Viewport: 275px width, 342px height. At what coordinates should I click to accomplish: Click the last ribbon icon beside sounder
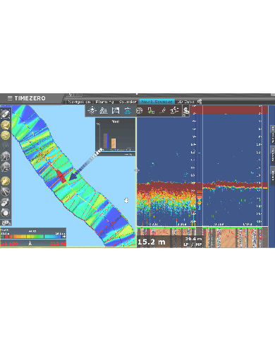point(186,111)
